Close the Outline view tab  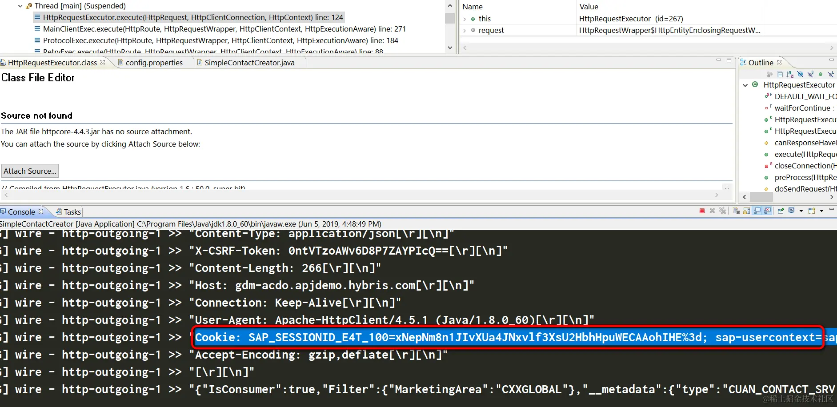point(779,62)
